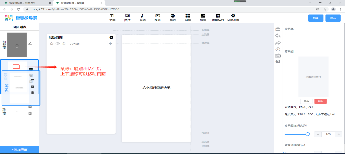This screenshot has height=154, width=345.
Task: Insert video using the 视频 tool
Action: [x=157, y=18]
